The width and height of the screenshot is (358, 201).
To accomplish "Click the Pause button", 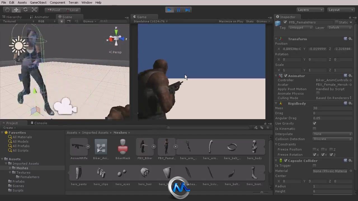I will click(178, 10).
